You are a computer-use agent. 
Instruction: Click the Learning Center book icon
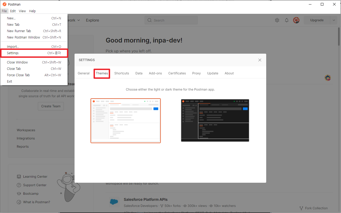19,177
